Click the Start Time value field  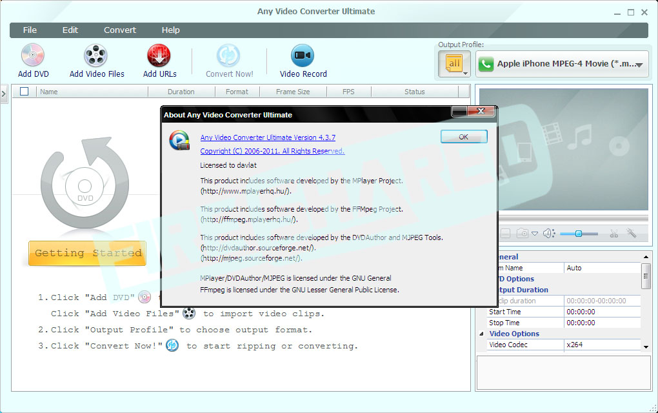(x=602, y=312)
